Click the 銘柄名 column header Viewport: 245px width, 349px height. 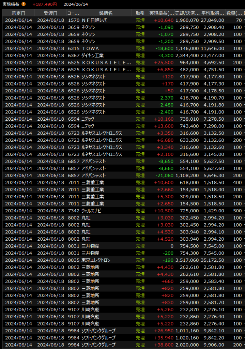coord(106,13)
